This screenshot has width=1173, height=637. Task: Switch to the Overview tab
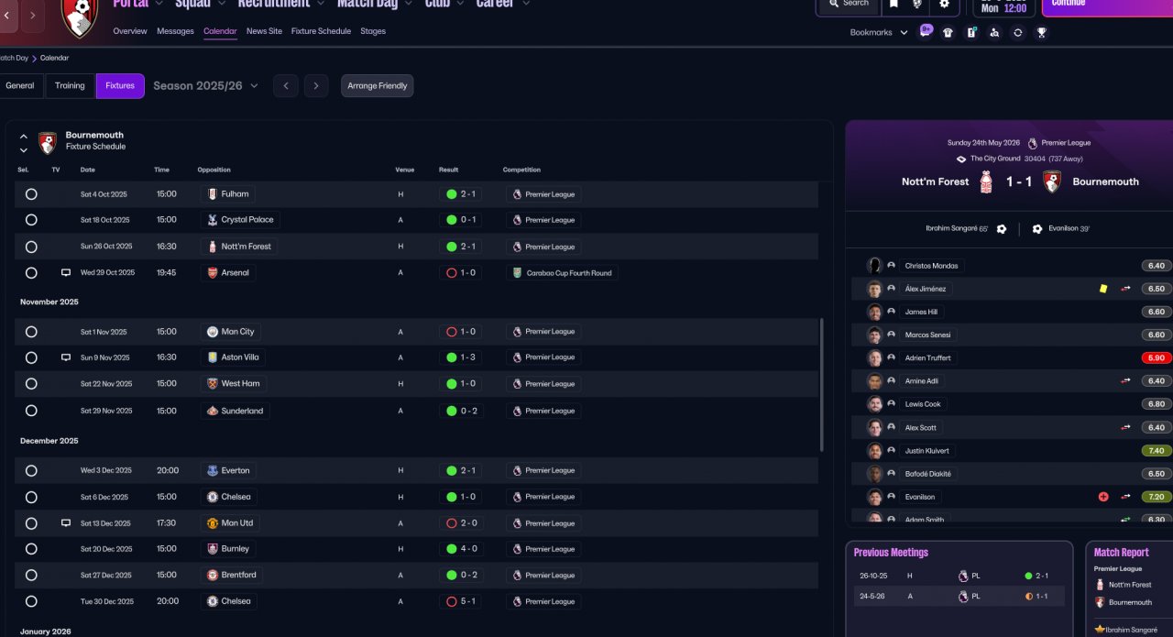130,31
